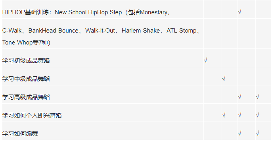Click the checkmark in the HIPHOP基础训练 row

240,12
